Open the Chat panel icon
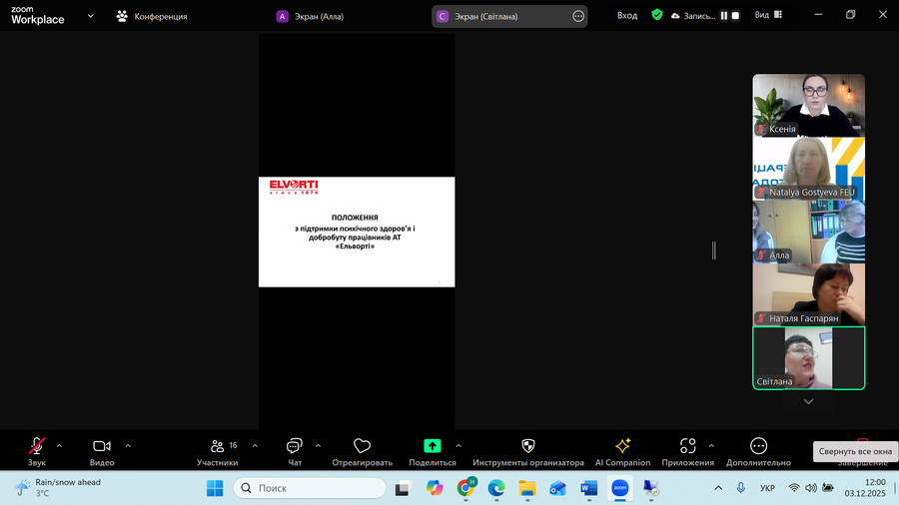Screen dimensions: 899x505 coord(294,445)
